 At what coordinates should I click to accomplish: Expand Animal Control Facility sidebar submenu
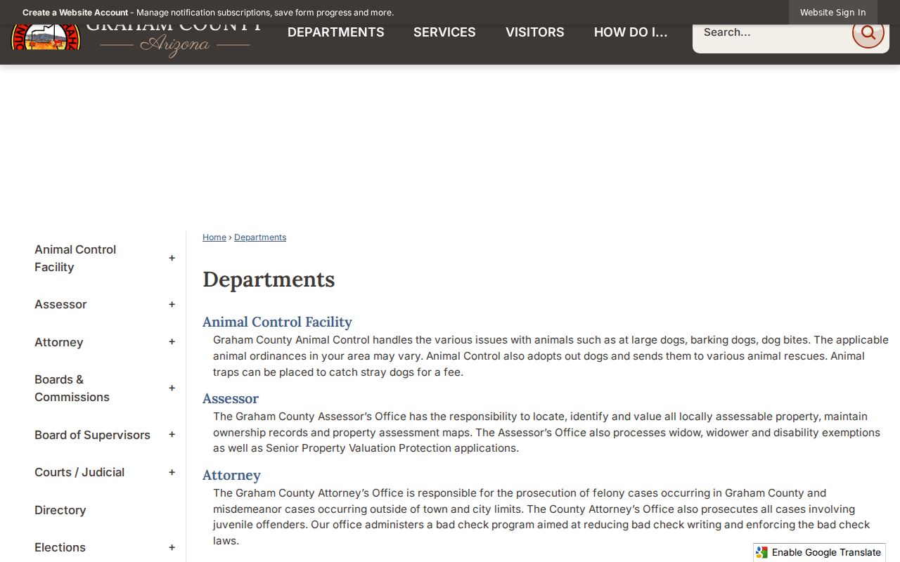[x=172, y=259]
